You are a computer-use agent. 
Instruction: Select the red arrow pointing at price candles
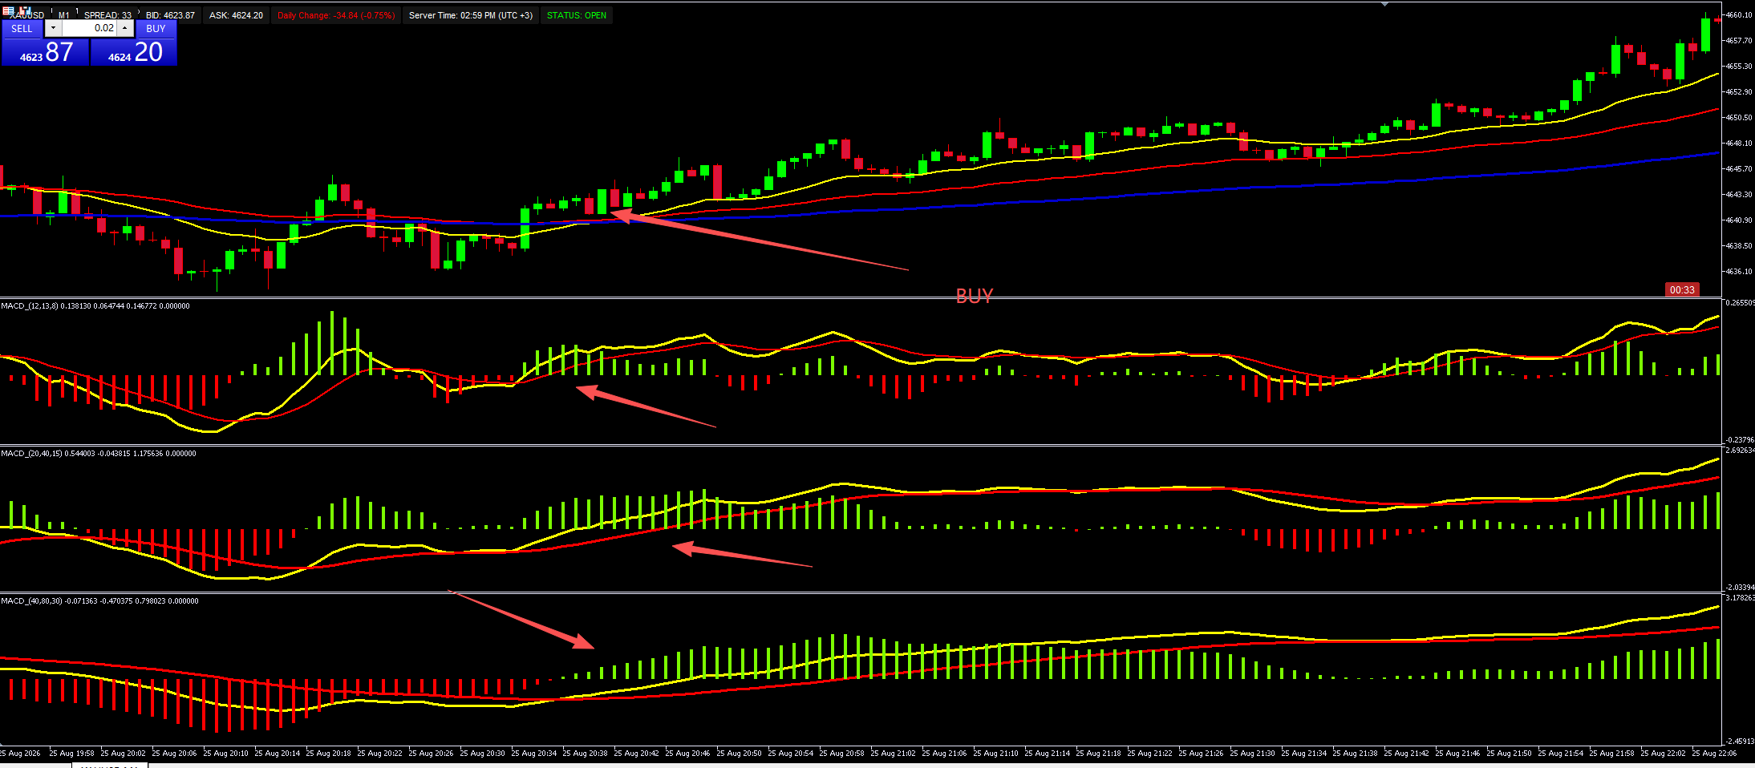pyautogui.click(x=760, y=241)
